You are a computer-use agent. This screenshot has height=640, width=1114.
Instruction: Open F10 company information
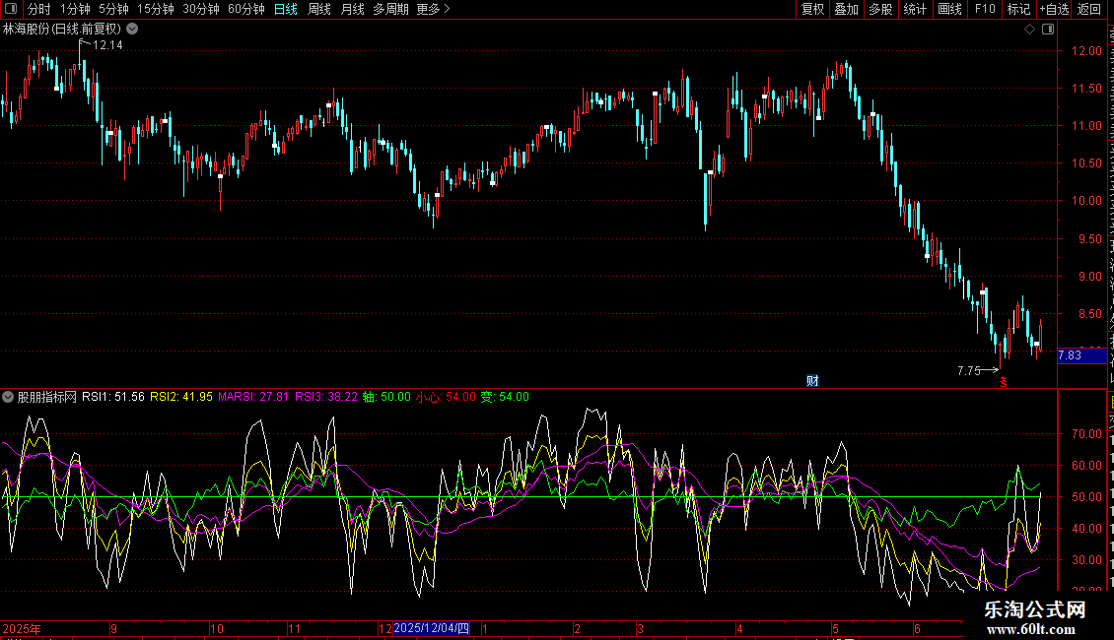(985, 9)
